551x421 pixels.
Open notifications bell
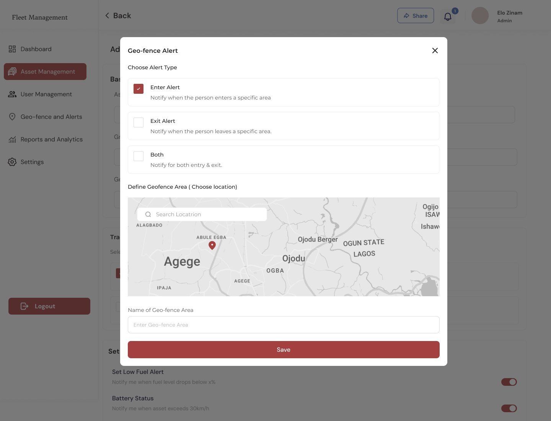tap(448, 16)
